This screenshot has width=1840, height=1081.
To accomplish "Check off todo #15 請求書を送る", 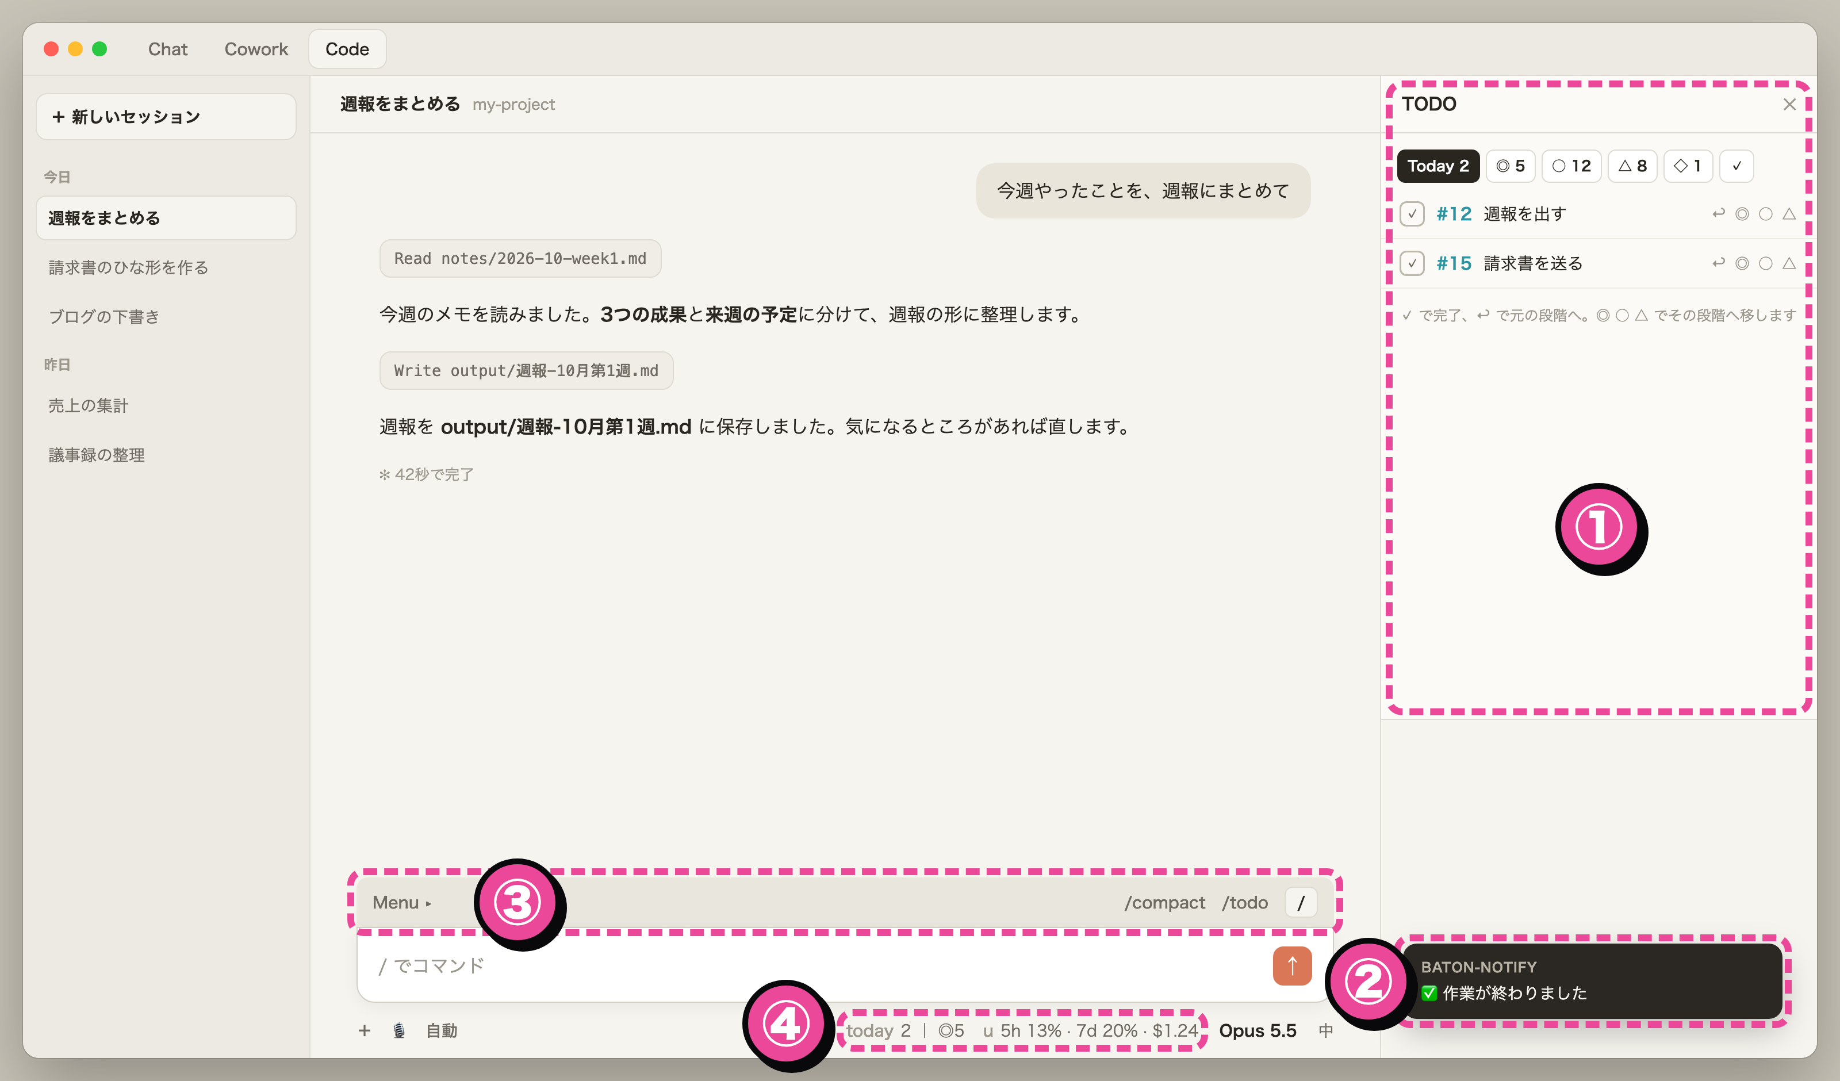I will (x=1412, y=263).
